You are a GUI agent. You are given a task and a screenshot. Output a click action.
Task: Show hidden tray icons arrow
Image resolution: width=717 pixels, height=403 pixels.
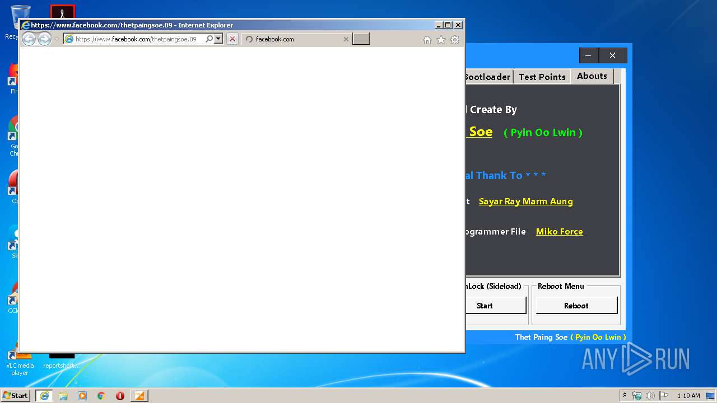625,395
